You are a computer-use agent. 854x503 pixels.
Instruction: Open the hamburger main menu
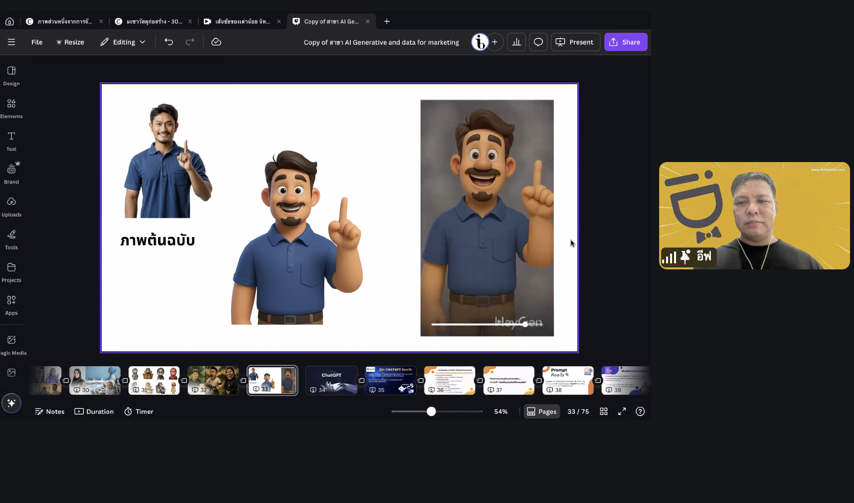(11, 42)
